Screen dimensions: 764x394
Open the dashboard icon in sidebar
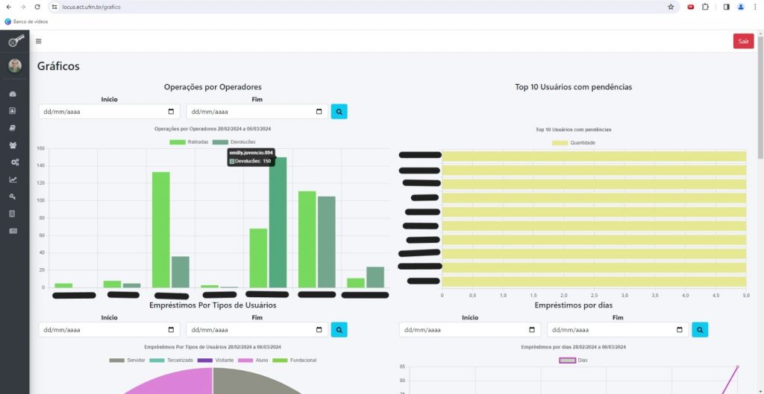coord(13,95)
